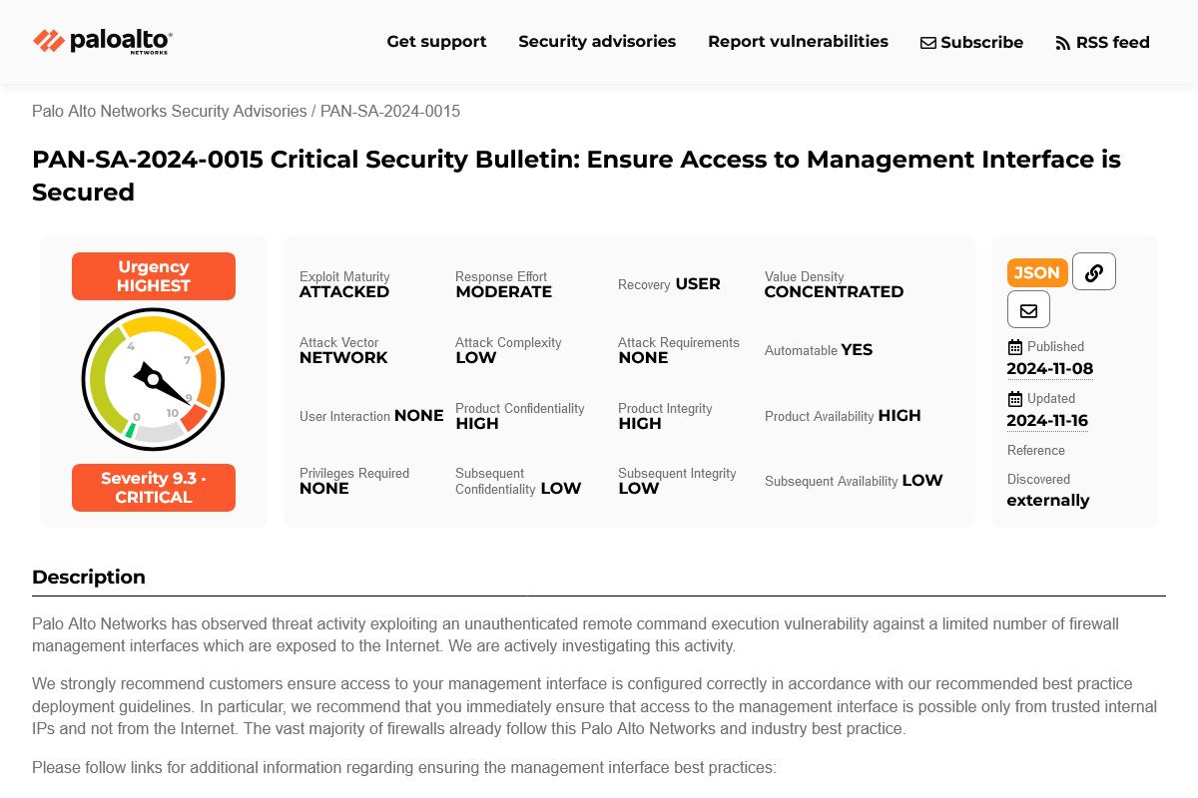Click the PAN-SA-2024-0015 breadcrumb

390,111
